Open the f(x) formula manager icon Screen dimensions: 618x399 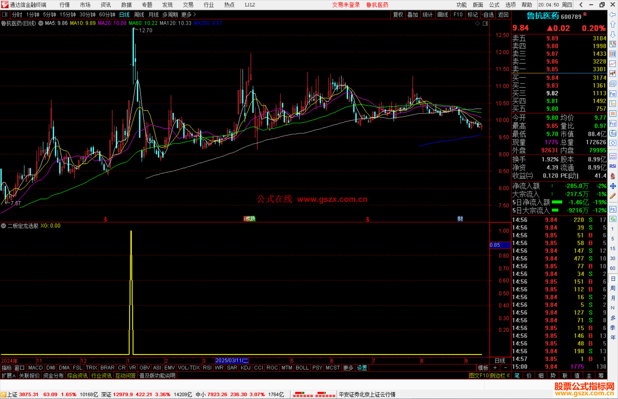tap(613, 133)
